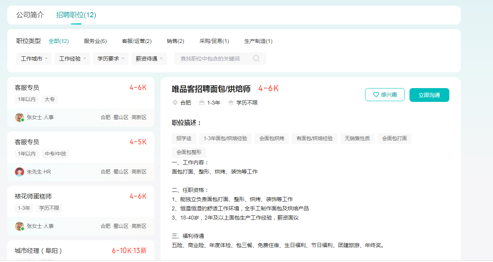Screen dimensions: 493x262
Task: Filter by 服务业(6) job type
Action: click(95, 41)
